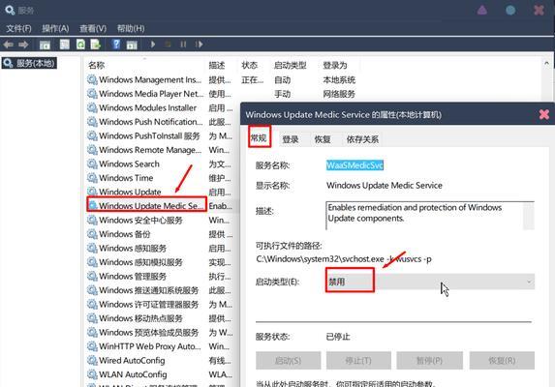Image resolution: width=555 pixels, height=387 pixels.
Task: Click the 状态 column header
Action: (x=250, y=65)
